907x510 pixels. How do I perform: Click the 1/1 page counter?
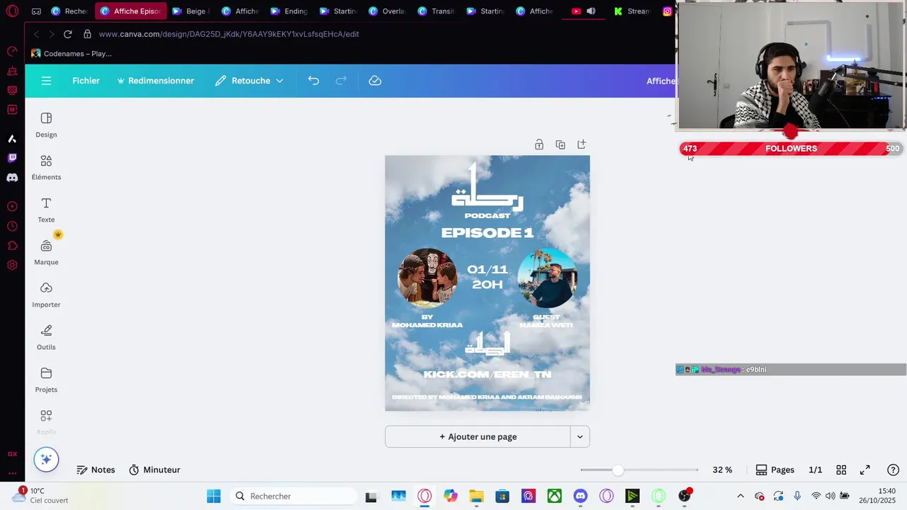(x=816, y=470)
